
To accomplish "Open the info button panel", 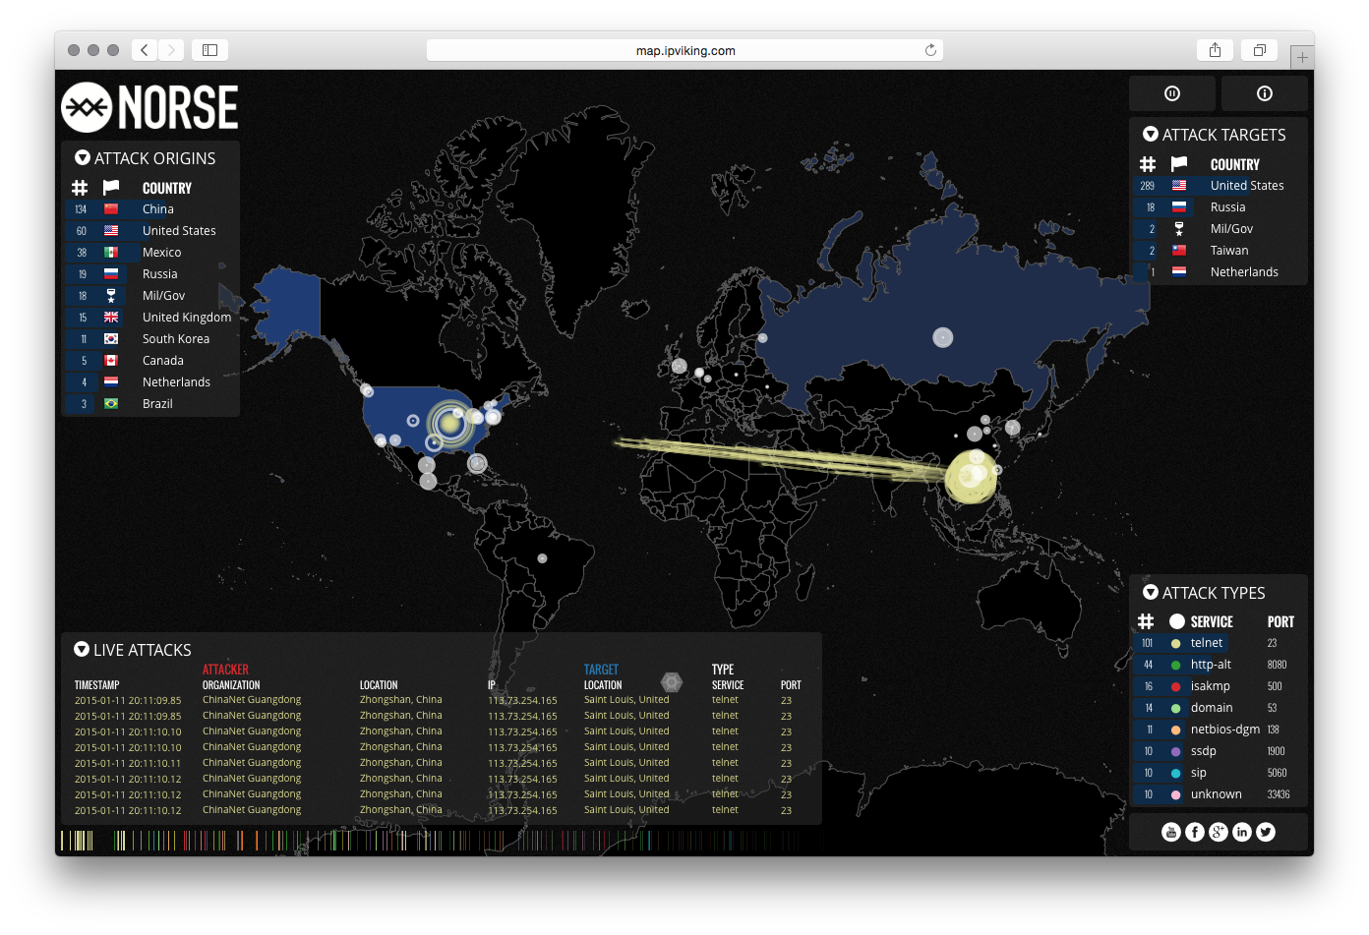I will (1264, 93).
